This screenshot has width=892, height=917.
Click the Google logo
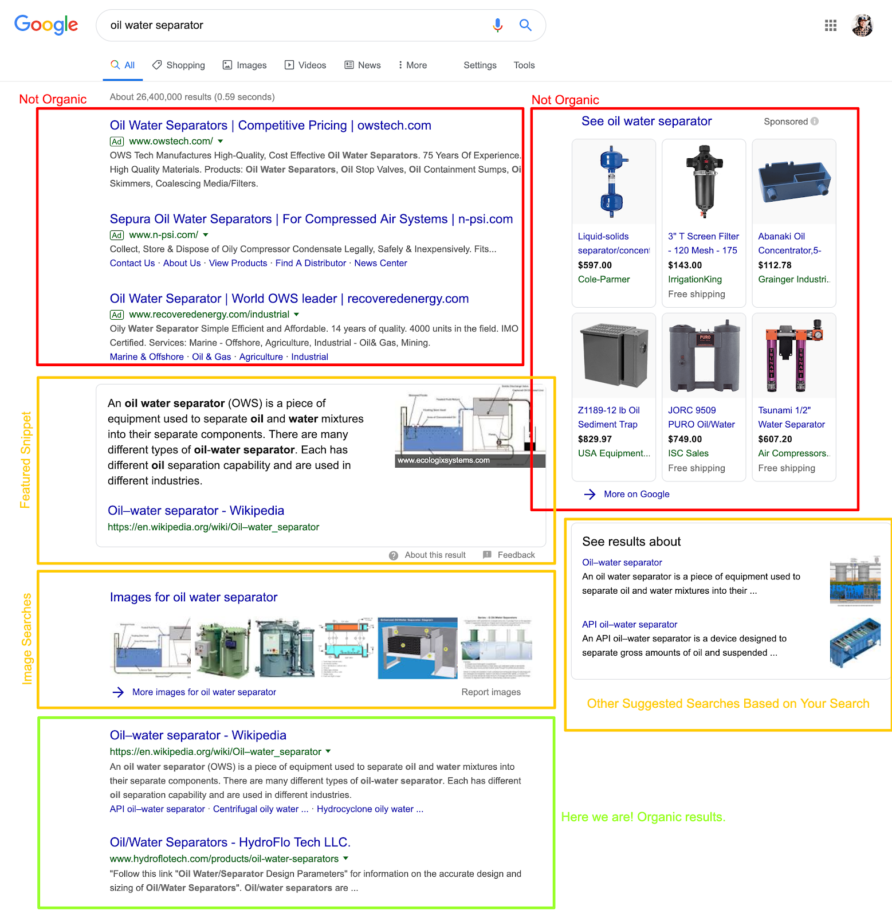click(x=46, y=25)
